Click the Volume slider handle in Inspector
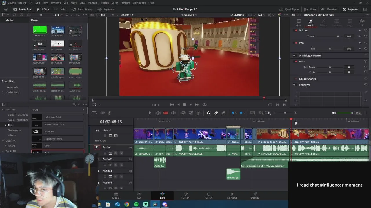 pyautogui.click(x=338, y=36)
